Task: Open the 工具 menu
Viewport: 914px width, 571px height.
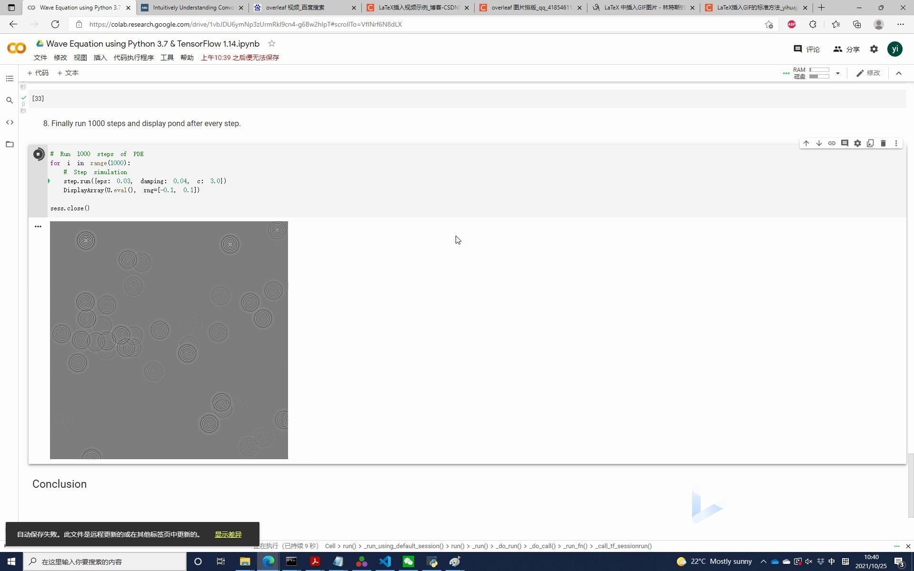Action: pos(167,57)
